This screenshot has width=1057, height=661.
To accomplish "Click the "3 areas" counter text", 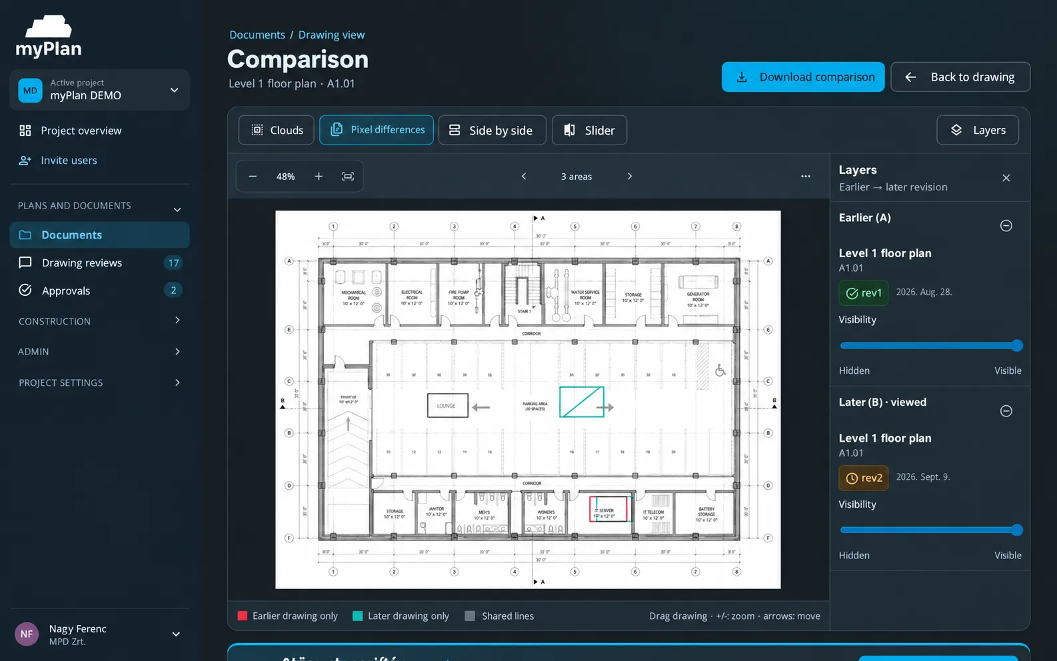I will [x=576, y=177].
